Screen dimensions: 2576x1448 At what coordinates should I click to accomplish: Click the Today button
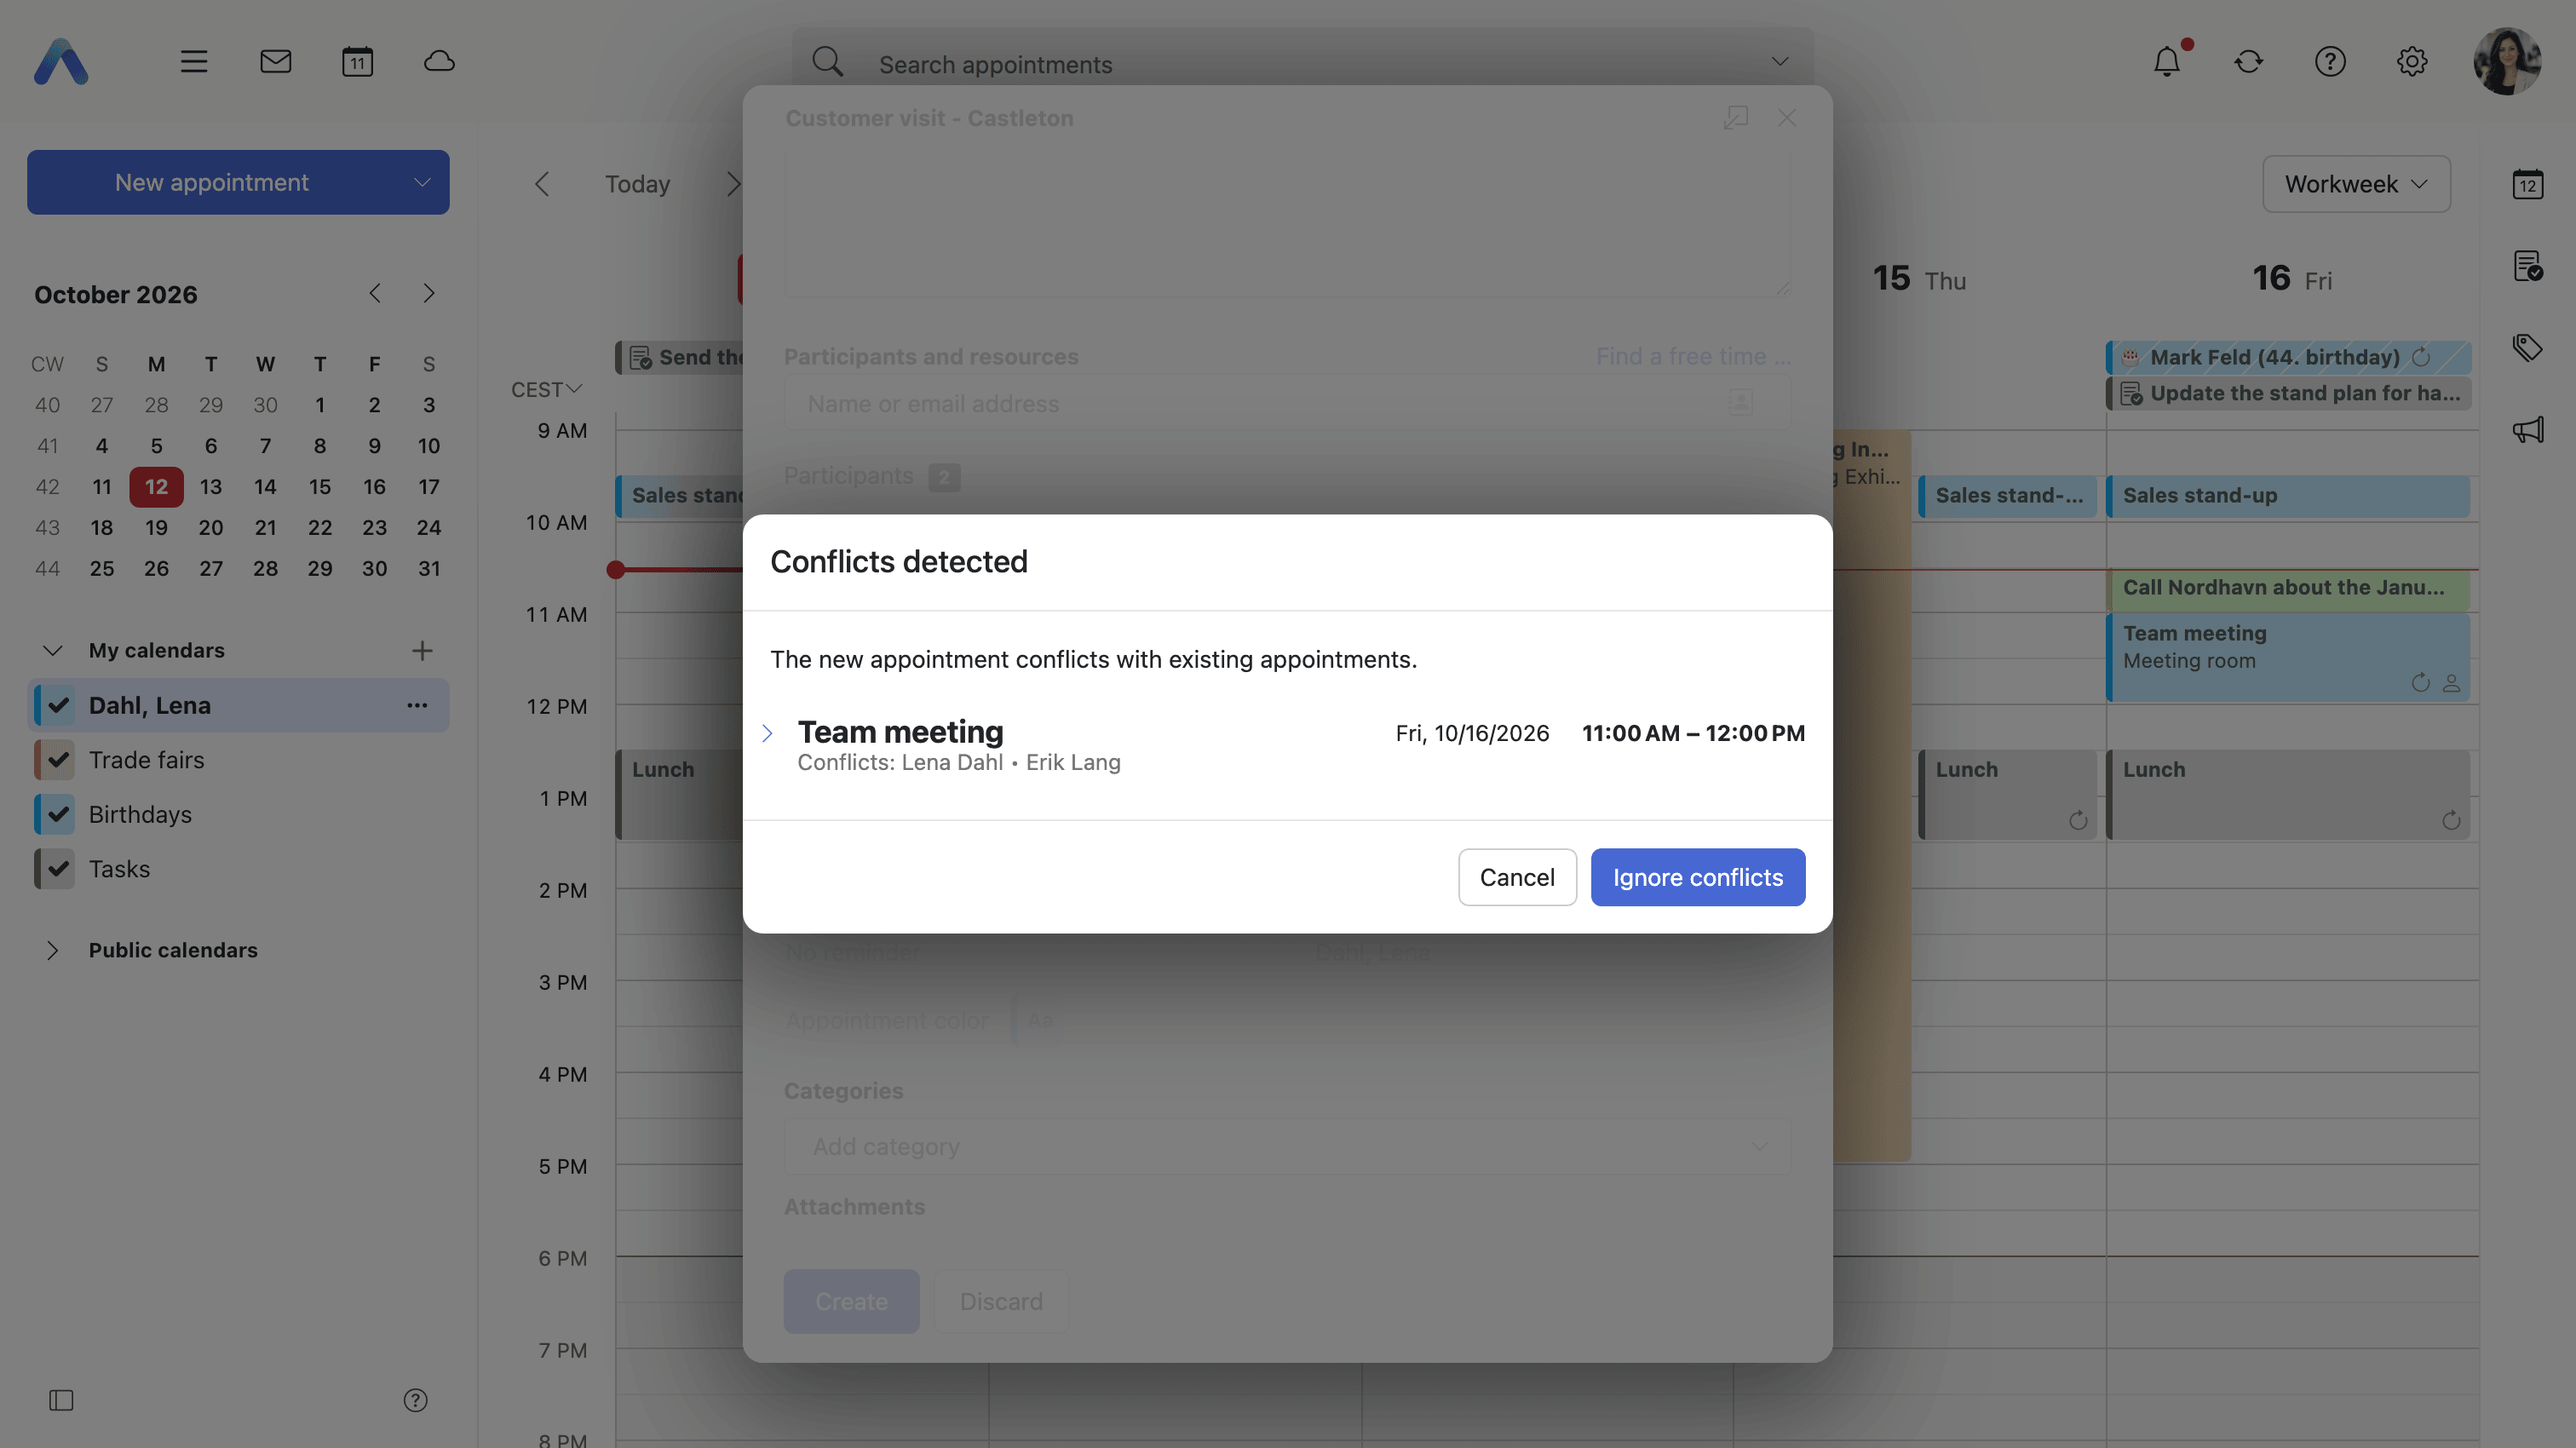click(637, 184)
